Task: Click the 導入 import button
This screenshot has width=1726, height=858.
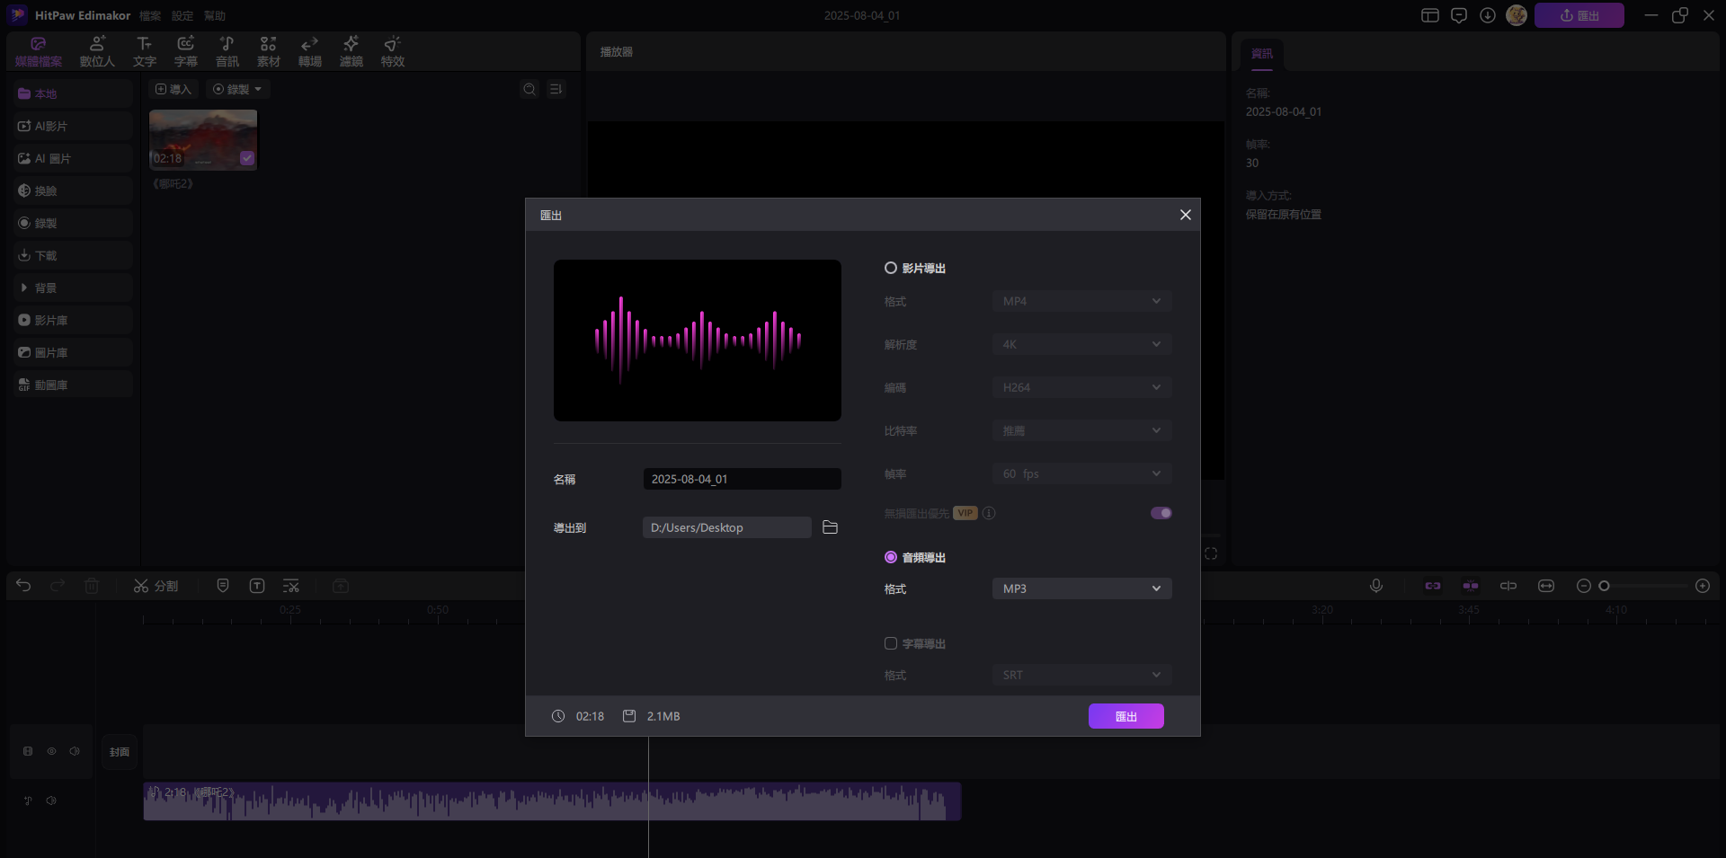Action: click(x=173, y=89)
